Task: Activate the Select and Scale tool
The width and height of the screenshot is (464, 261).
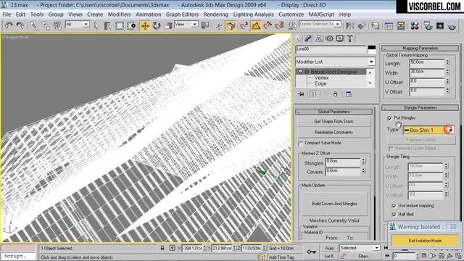Action: [168, 26]
